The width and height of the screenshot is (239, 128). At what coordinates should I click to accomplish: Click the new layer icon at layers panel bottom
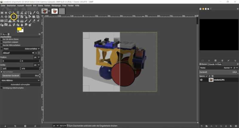coord(201,126)
